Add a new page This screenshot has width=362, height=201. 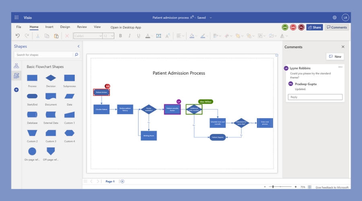coord(122,181)
